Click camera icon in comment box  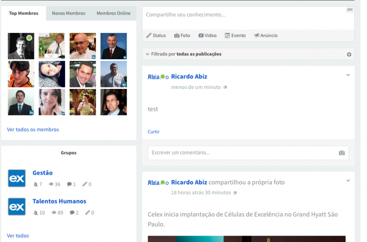click(341, 153)
